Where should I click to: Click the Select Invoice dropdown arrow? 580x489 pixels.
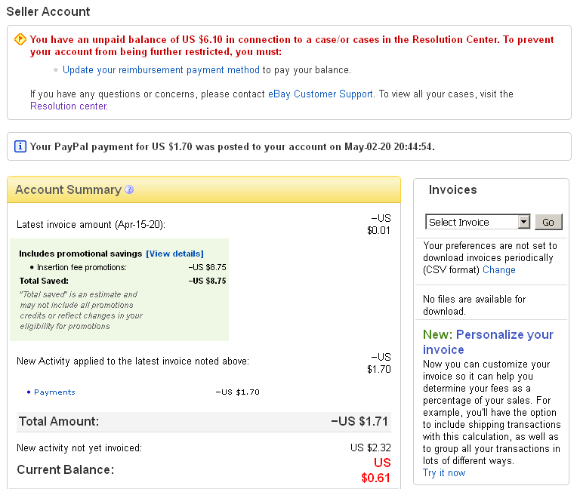524,222
